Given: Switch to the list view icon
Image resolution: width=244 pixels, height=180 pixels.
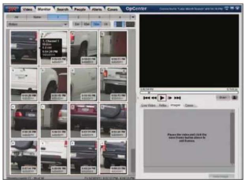Looking at the screenshot, I should (130, 24).
